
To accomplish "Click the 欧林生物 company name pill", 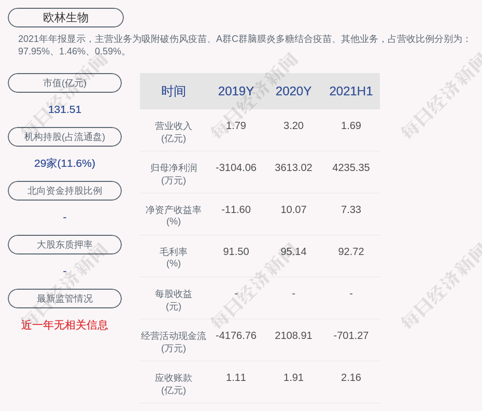I will [x=66, y=18].
